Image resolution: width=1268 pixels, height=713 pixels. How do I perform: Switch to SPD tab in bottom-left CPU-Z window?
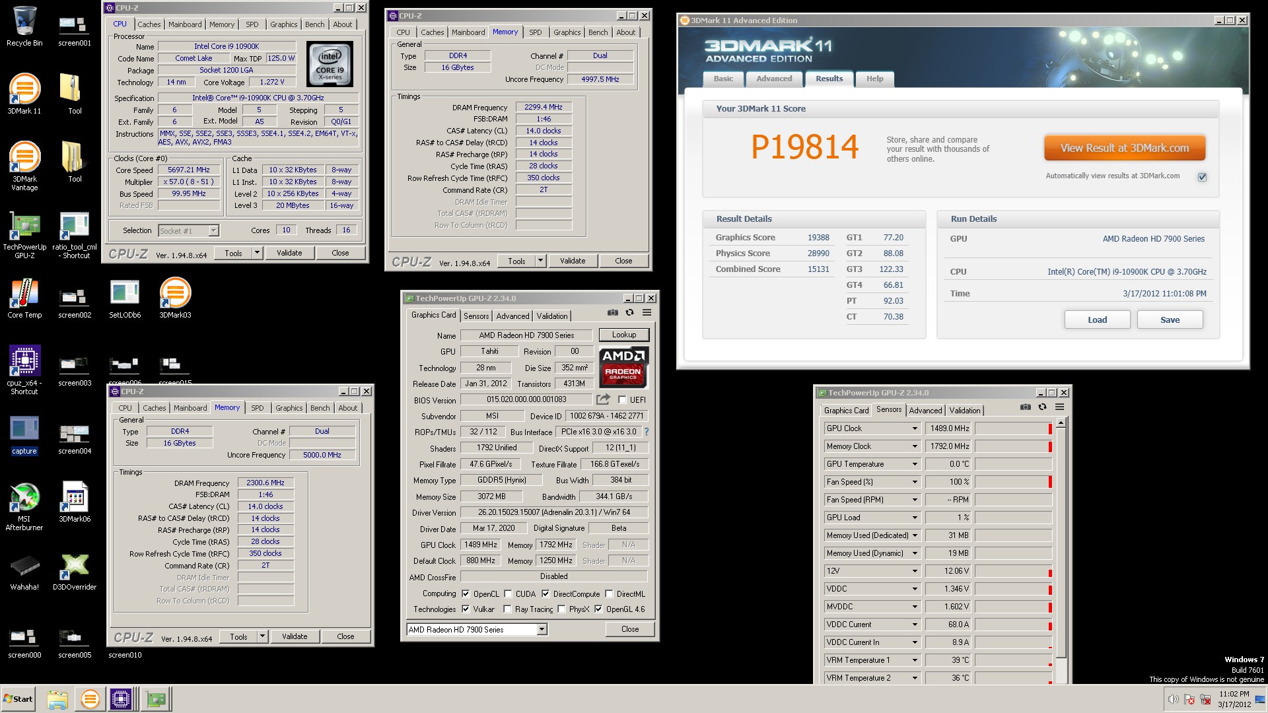(258, 408)
